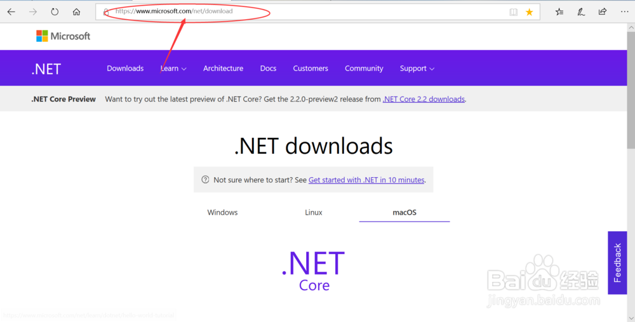
Task: Open Downloads in the navigation bar
Action: (x=125, y=68)
